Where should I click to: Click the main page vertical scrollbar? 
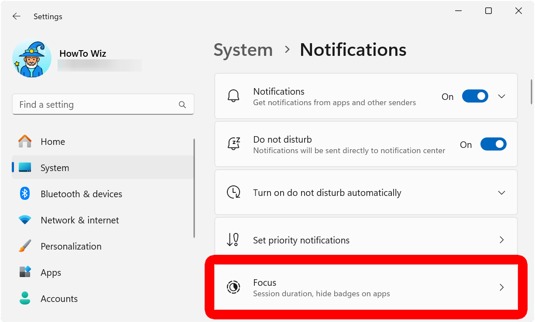pyautogui.click(x=531, y=92)
